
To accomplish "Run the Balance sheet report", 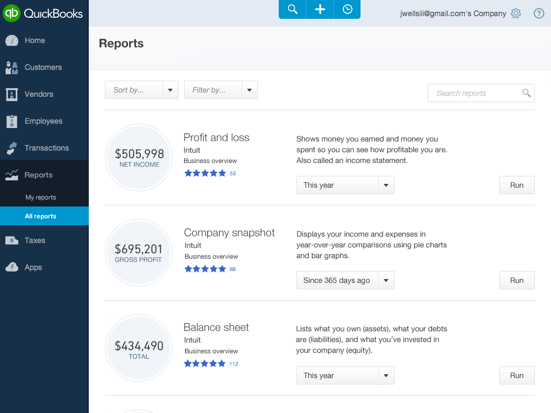I will pos(517,375).
